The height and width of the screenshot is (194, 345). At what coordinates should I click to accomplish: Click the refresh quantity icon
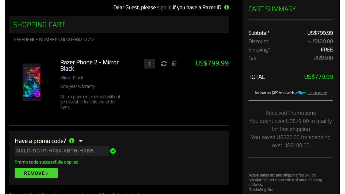click(164, 64)
